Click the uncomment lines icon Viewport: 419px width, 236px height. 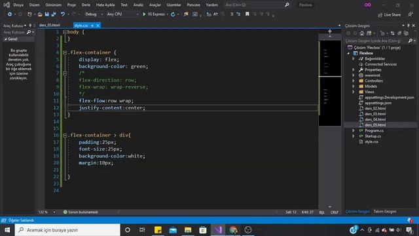point(238,14)
